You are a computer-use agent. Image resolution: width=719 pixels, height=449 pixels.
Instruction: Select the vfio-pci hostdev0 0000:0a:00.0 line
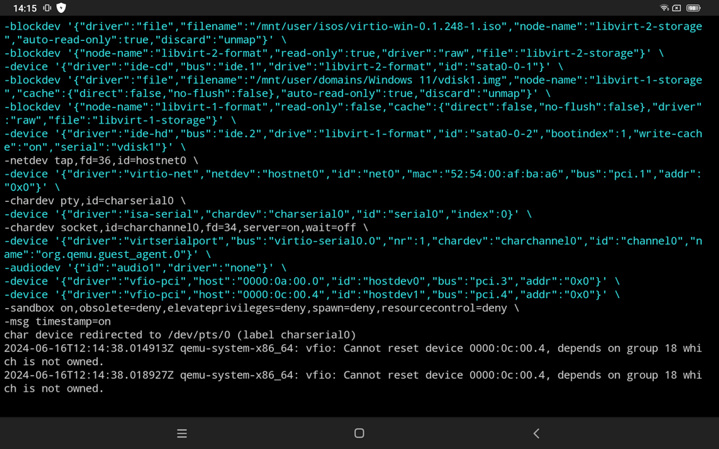click(x=312, y=281)
